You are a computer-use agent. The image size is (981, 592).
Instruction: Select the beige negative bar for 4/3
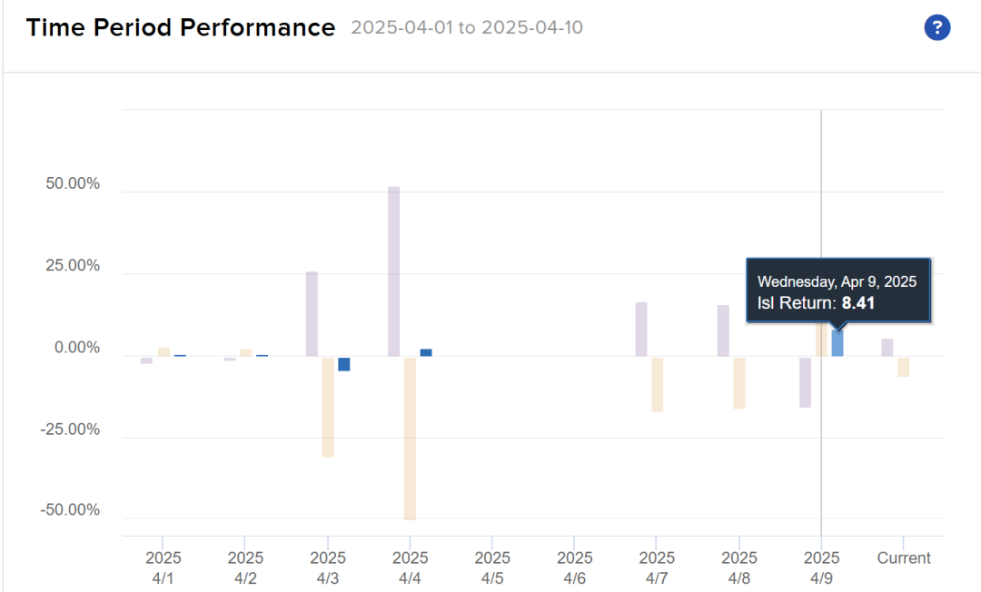coord(328,406)
